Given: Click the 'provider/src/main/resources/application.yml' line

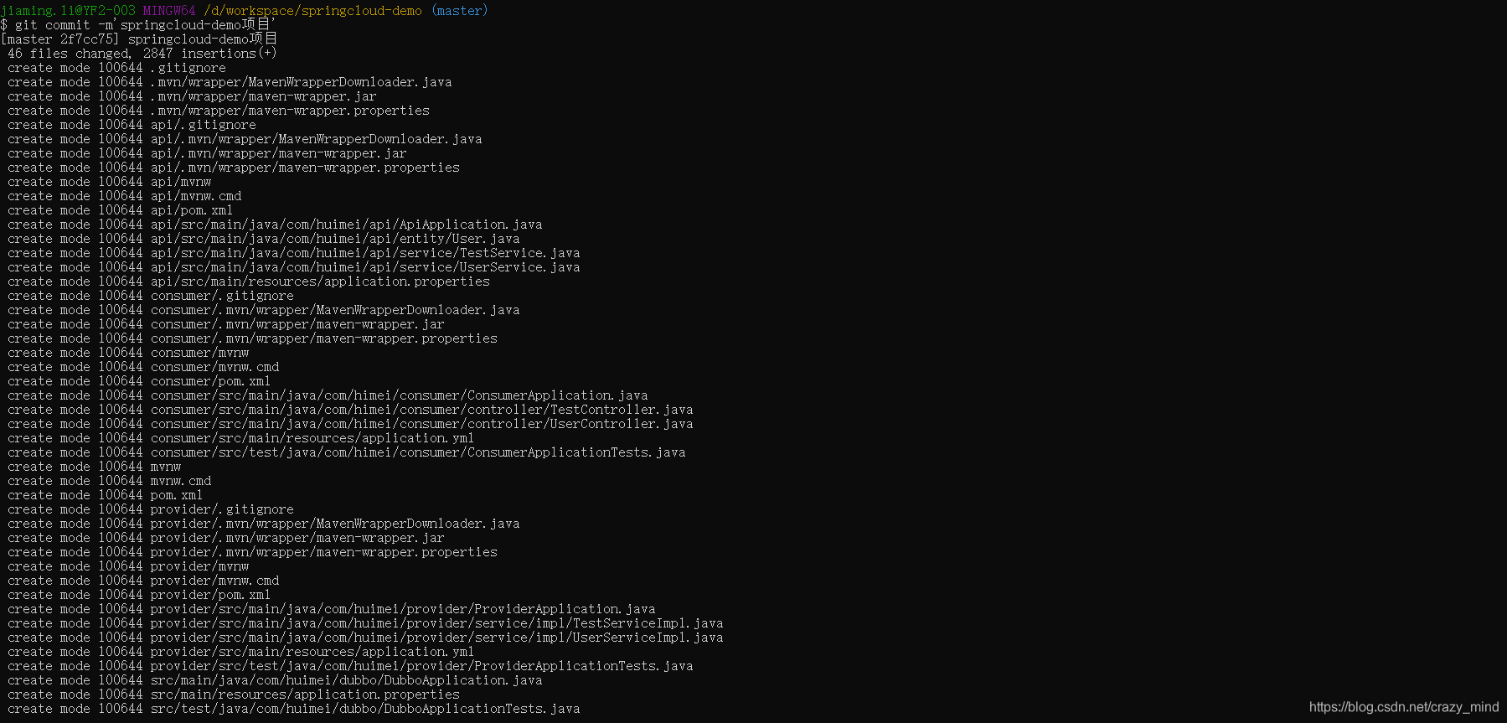Looking at the screenshot, I should point(240,652).
